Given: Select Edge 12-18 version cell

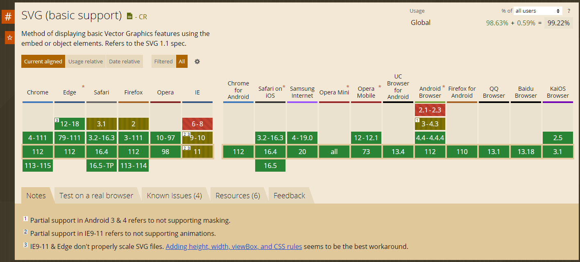Looking at the screenshot, I should (x=70, y=124).
